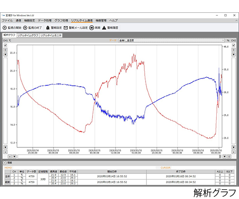
Task: Open alarm history warning triangle icon
Action: click(104, 28)
